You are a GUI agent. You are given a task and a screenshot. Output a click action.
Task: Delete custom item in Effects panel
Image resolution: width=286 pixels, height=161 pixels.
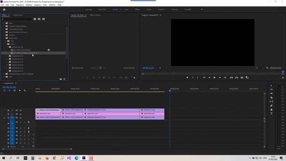(64, 79)
